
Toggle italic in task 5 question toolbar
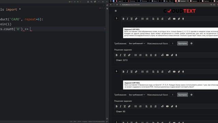(127, 19)
